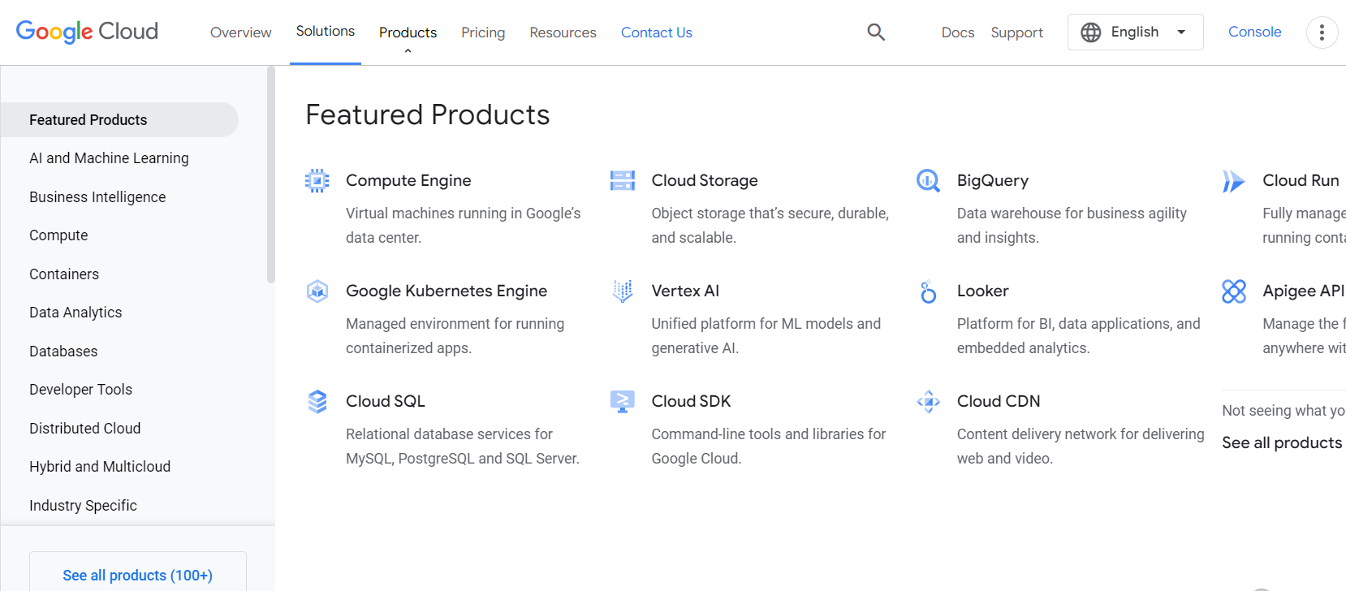Click the Cloud SQL stacked layers icon

coord(317,401)
